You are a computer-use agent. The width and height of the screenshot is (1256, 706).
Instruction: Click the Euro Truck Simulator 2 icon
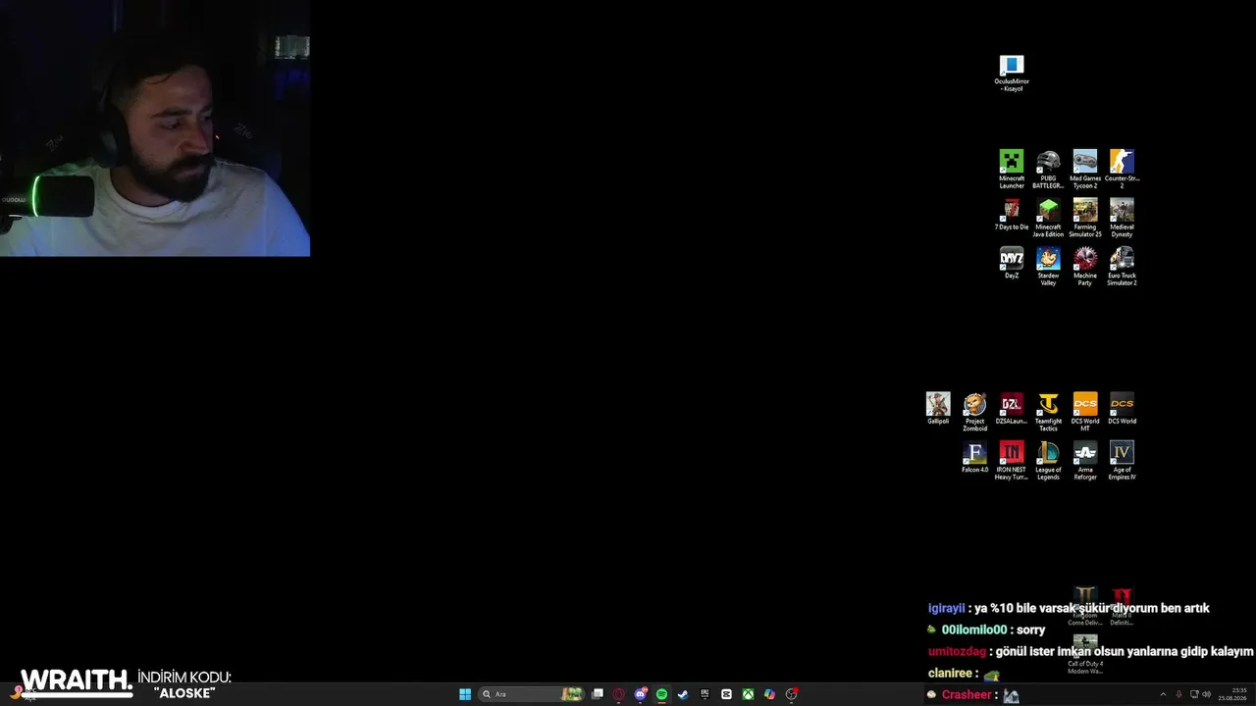pyautogui.click(x=1122, y=266)
